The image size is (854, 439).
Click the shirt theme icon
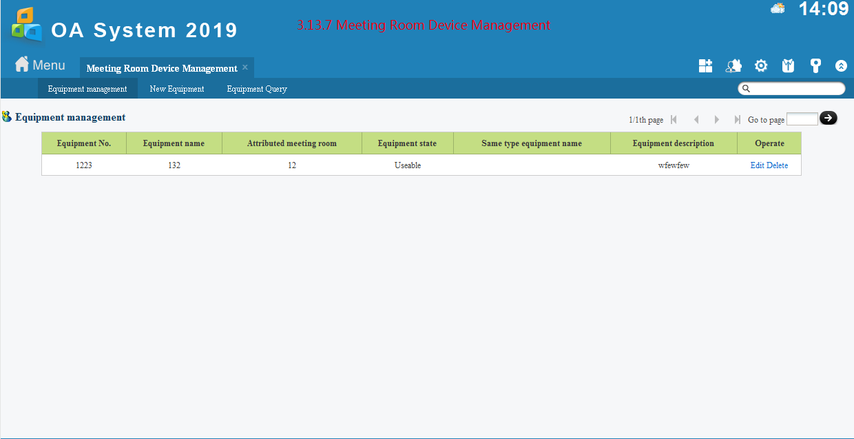tap(789, 65)
